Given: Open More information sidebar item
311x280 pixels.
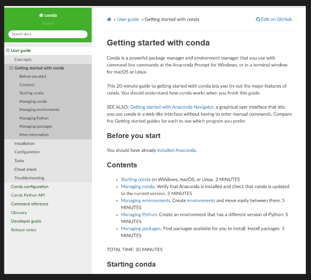Looking at the screenshot, I should pos(34,135).
